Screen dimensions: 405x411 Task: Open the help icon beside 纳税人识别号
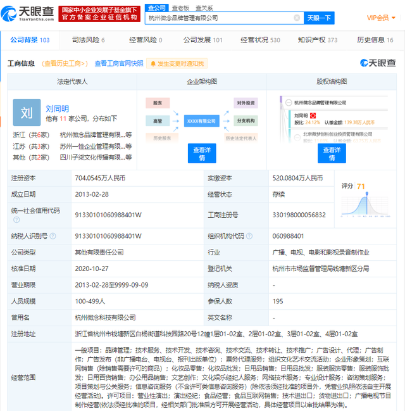point(53,236)
